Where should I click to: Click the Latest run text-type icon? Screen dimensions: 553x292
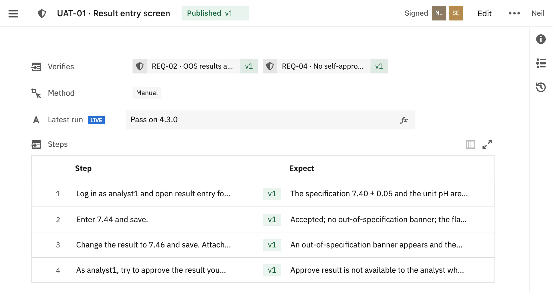point(36,120)
